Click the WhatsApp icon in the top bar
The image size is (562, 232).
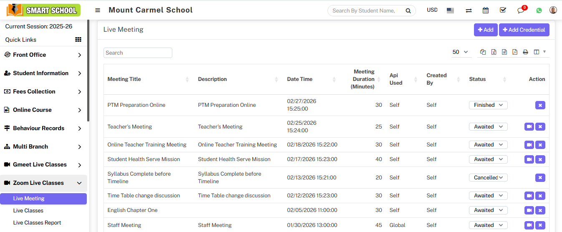(539, 10)
